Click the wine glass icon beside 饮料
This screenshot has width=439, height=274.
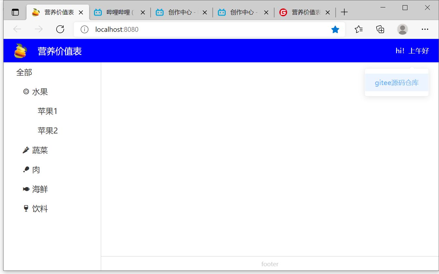coord(26,208)
